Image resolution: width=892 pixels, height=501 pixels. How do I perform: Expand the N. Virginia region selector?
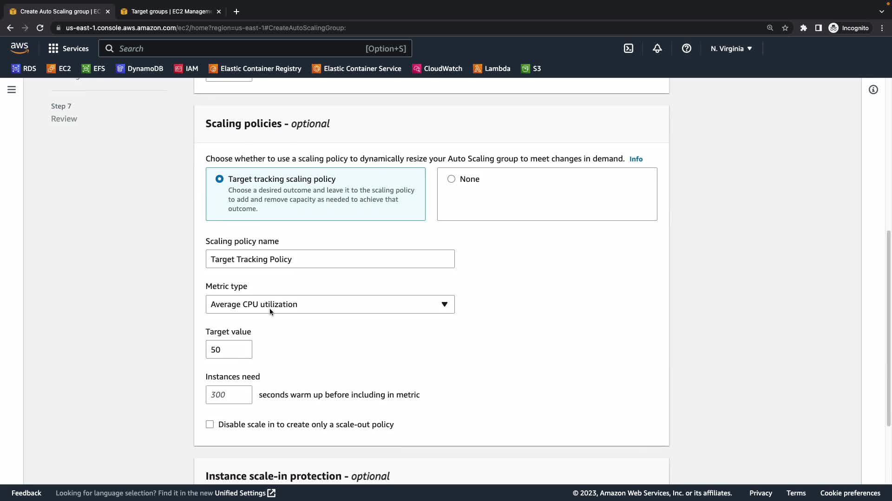731,48
